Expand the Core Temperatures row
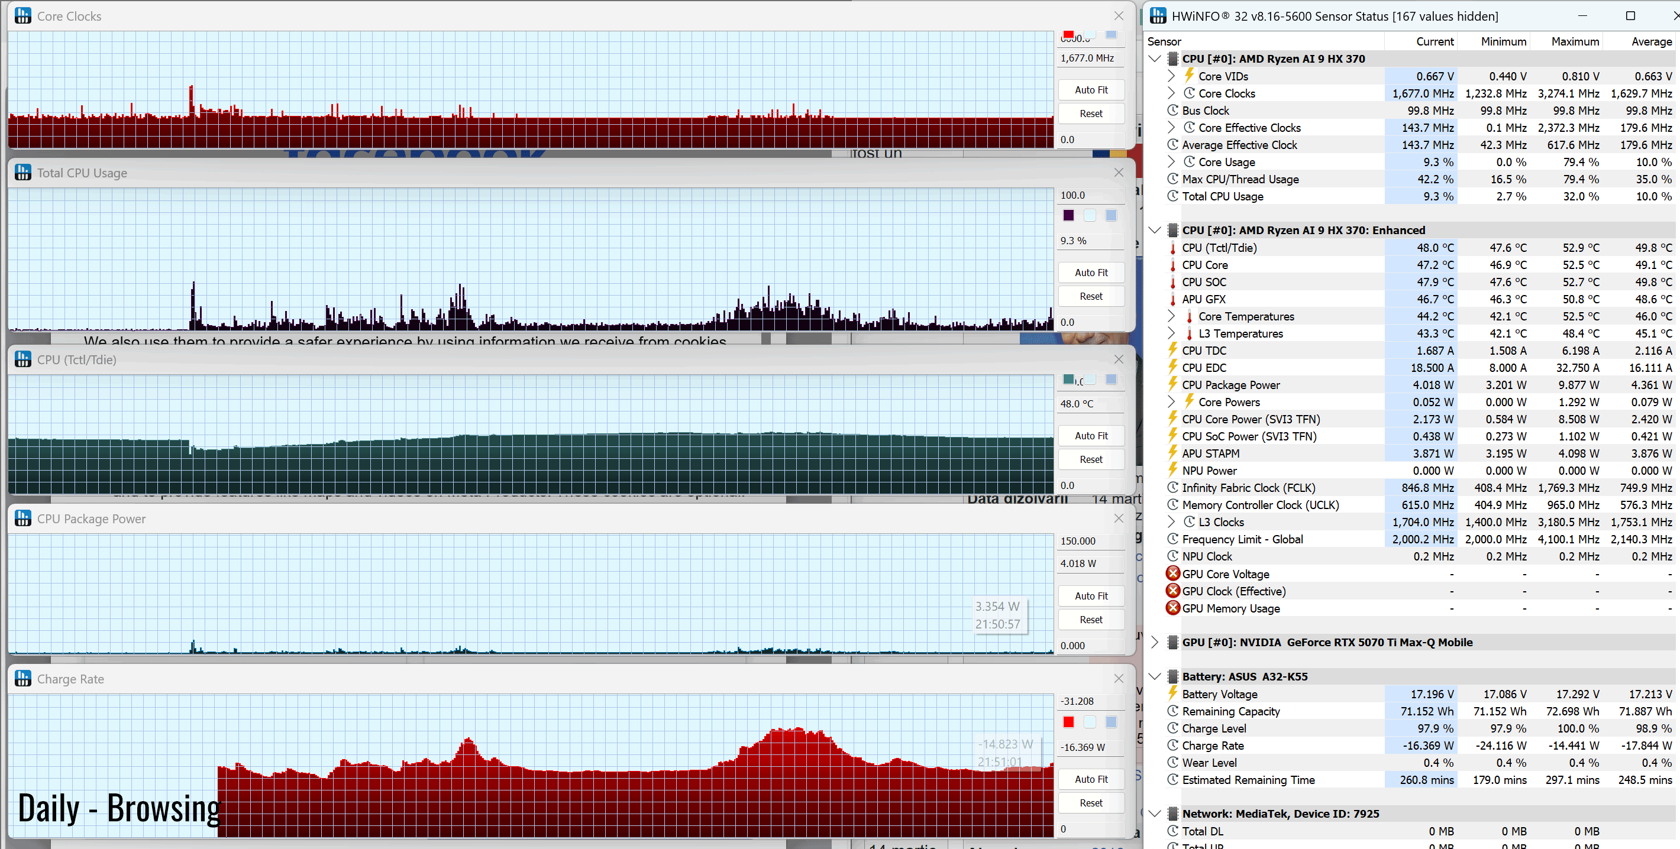This screenshot has height=849, width=1680. 1171,316
